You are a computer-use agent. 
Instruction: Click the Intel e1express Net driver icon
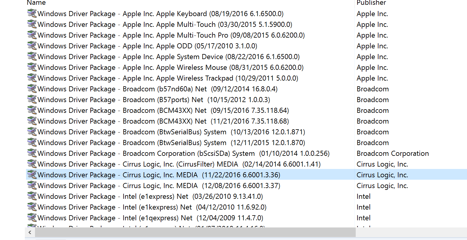[x=32, y=196]
